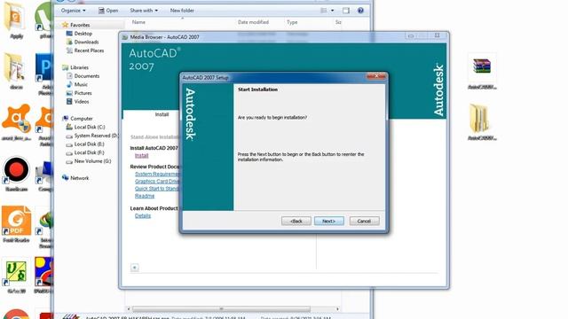The width and height of the screenshot is (568, 319).
Task: Change the view with the views icon
Action: pos(324,11)
